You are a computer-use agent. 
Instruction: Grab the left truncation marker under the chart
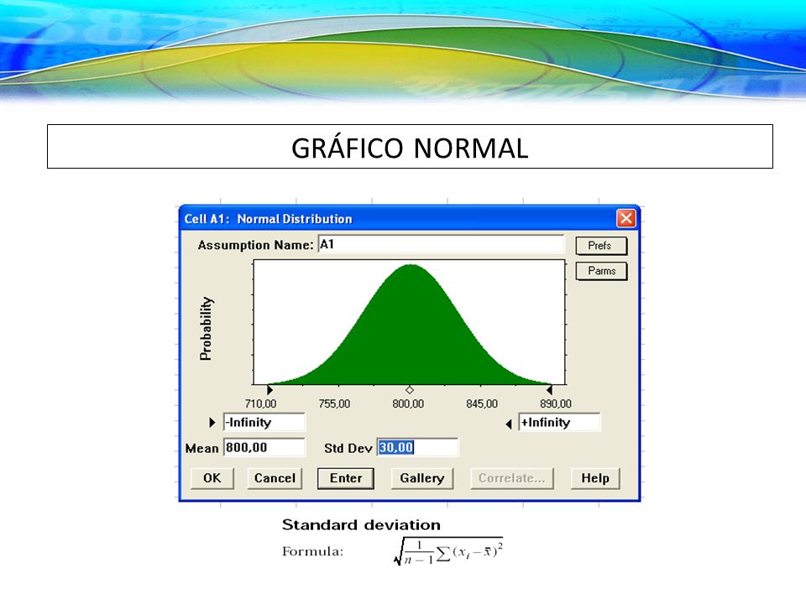270,390
